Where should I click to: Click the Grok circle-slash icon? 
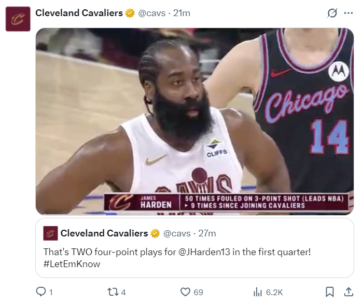[332, 13]
